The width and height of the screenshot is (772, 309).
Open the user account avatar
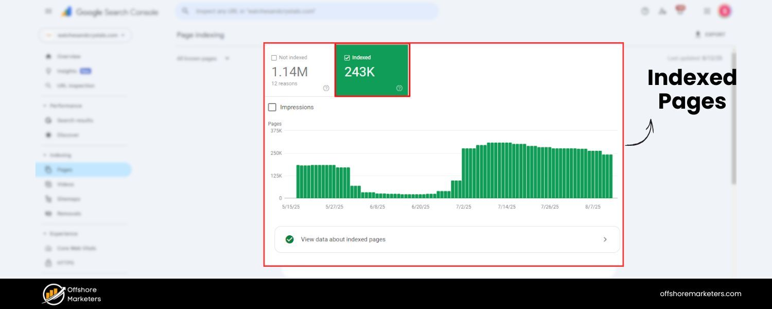click(725, 11)
